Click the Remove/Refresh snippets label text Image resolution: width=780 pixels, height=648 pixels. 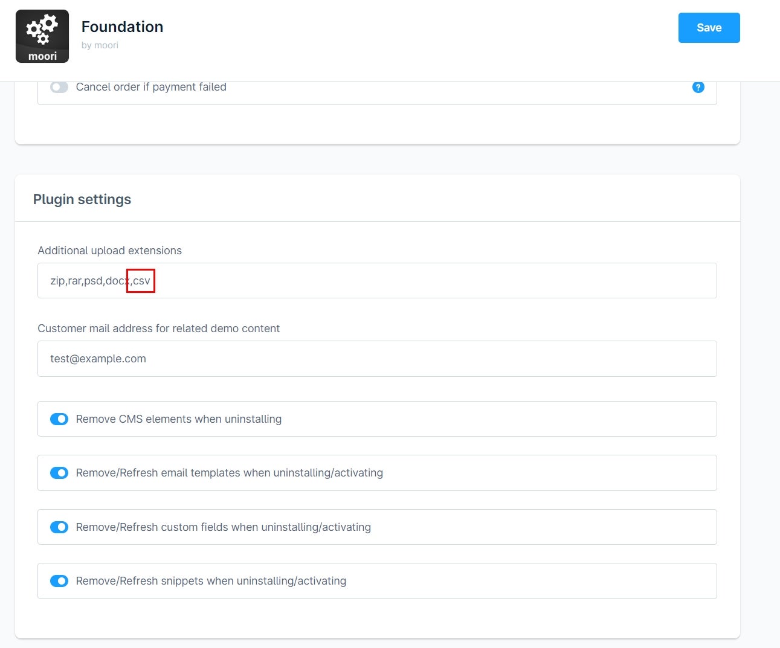point(211,581)
